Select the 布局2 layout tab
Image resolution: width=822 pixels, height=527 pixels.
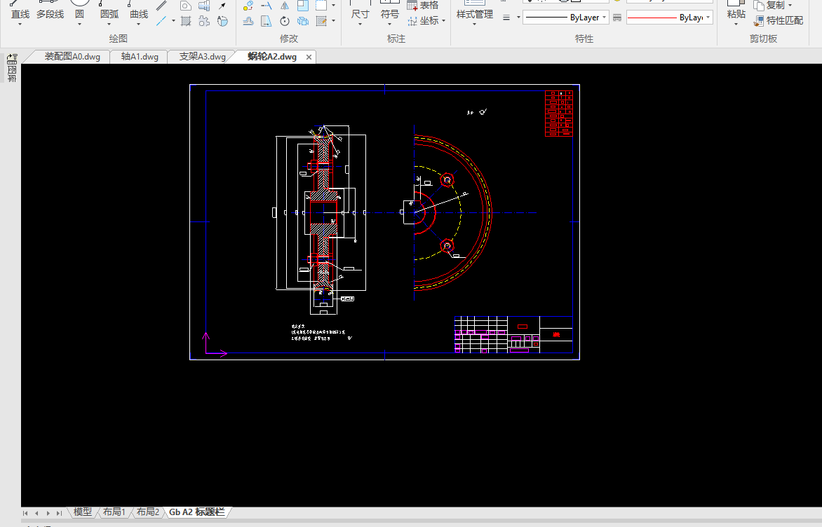pos(147,512)
